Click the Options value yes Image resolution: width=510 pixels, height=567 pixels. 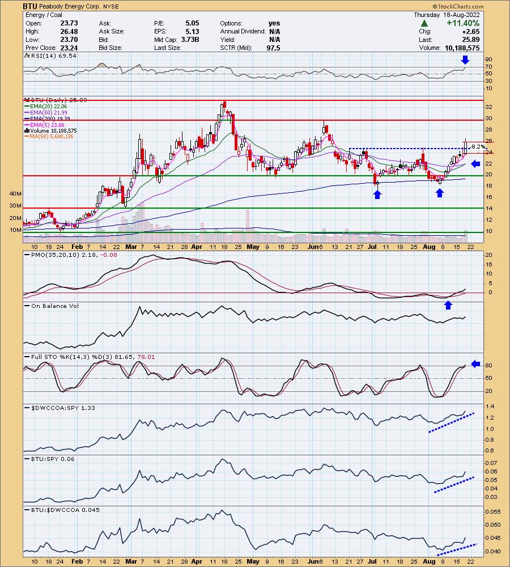pos(274,23)
